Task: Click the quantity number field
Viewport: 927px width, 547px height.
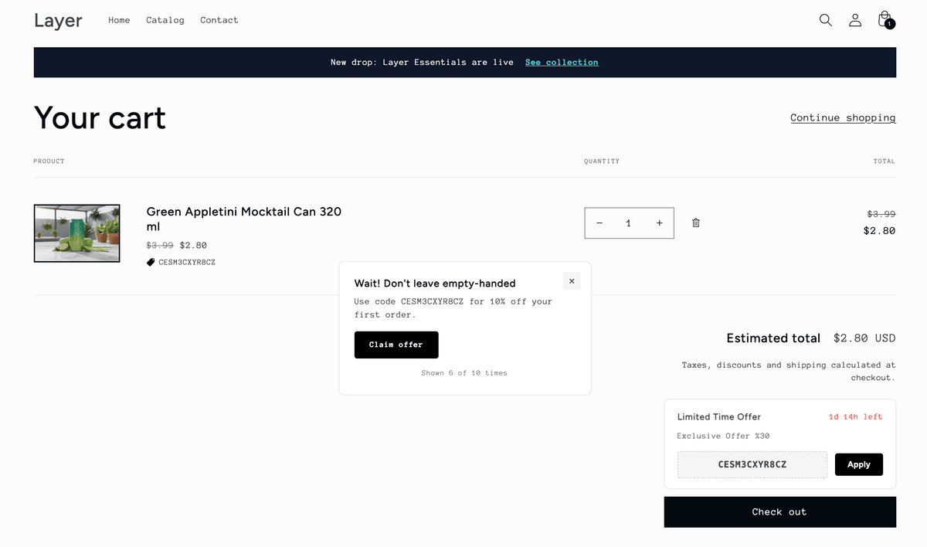Action: [x=629, y=223]
